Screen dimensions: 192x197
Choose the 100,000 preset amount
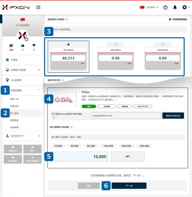(108, 146)
